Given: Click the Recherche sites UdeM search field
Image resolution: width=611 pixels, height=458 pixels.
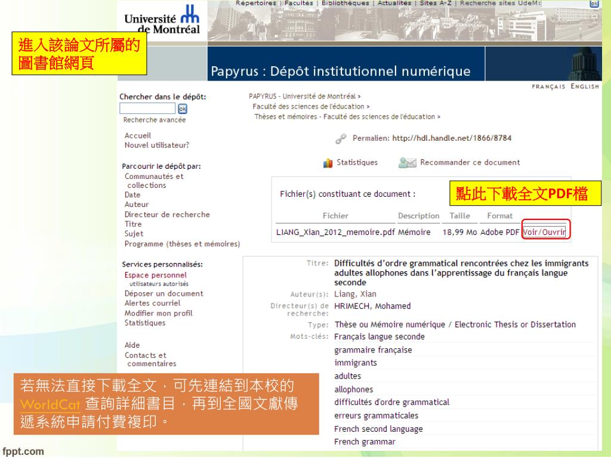Looking at the screenshot, I should coord(564,4).
